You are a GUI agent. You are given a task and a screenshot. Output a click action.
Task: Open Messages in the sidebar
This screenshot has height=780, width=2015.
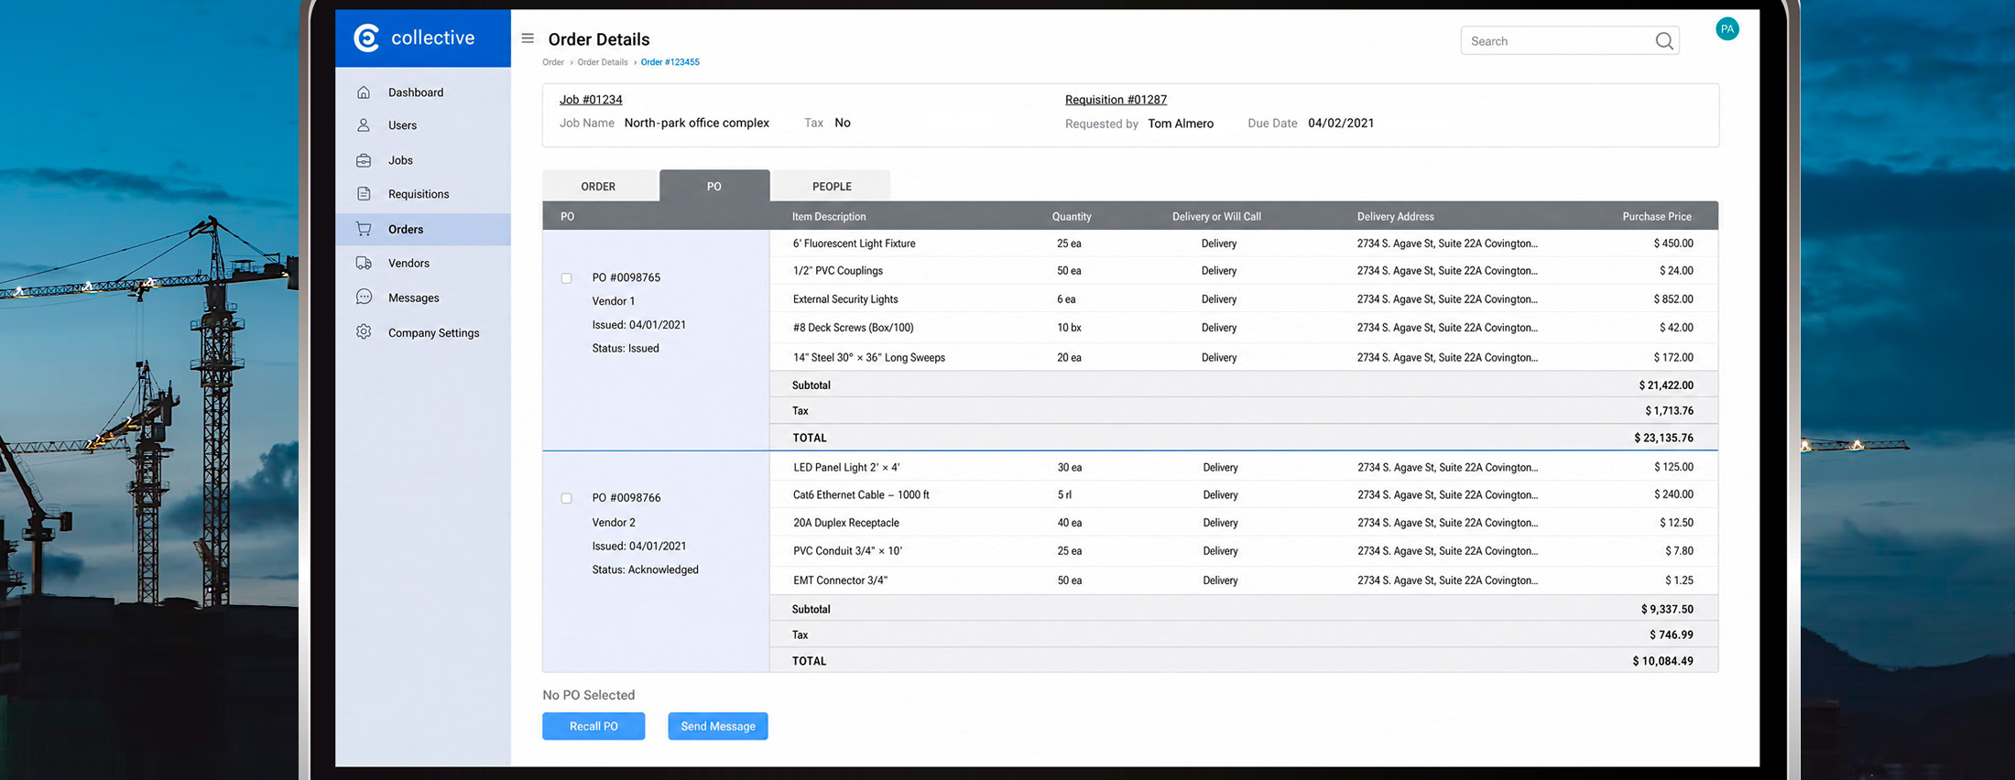tap(423, 298)
